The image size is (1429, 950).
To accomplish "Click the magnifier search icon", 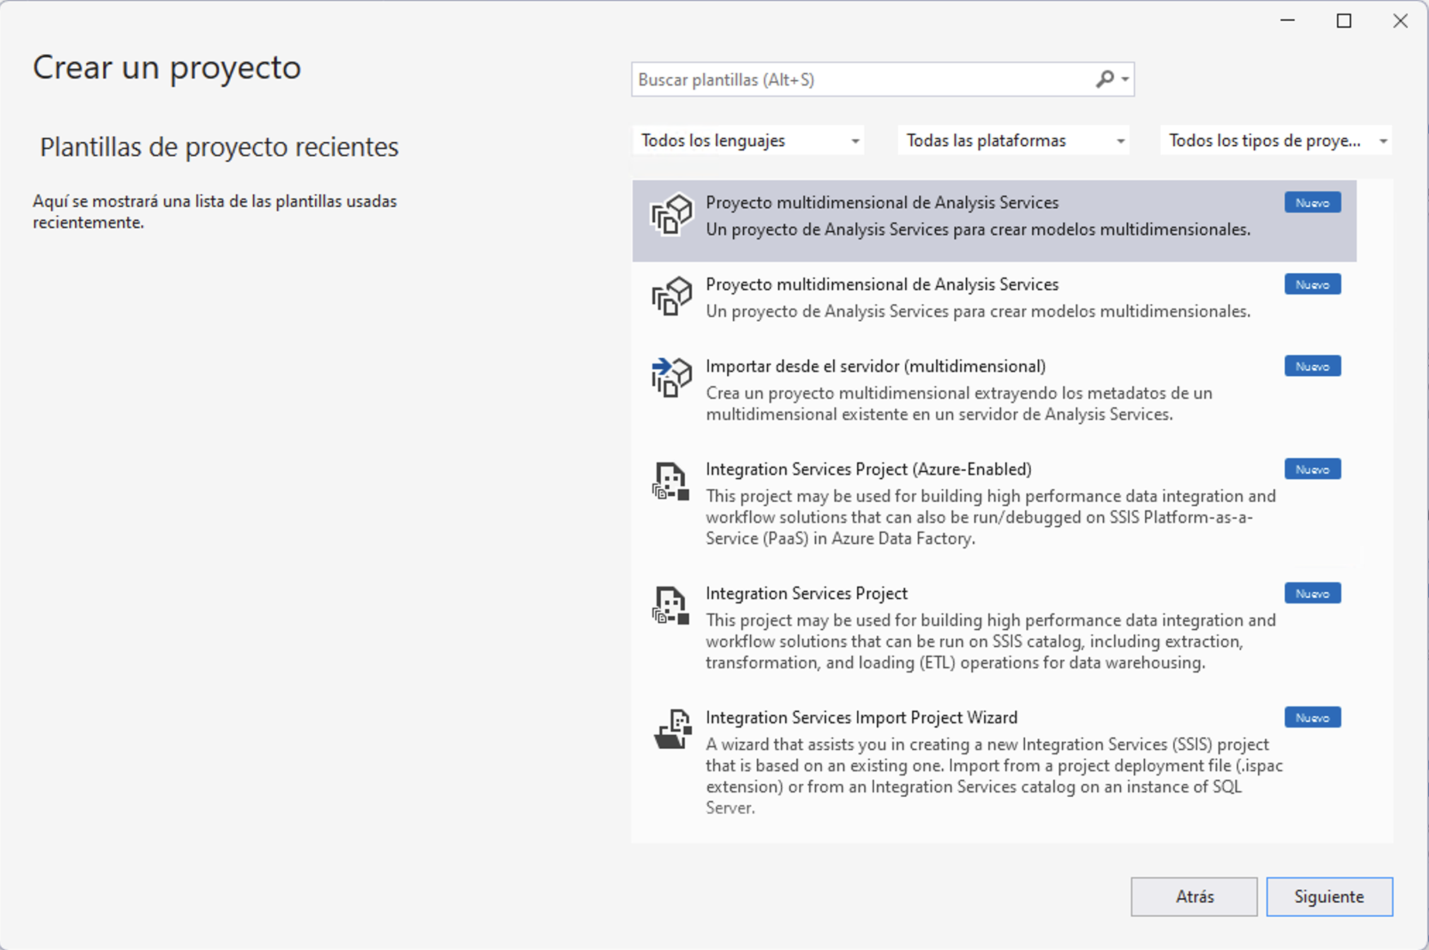I will (x=1105, y=79).
